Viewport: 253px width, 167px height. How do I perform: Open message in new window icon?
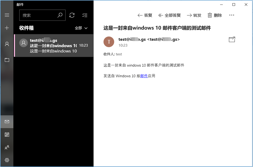232,40
